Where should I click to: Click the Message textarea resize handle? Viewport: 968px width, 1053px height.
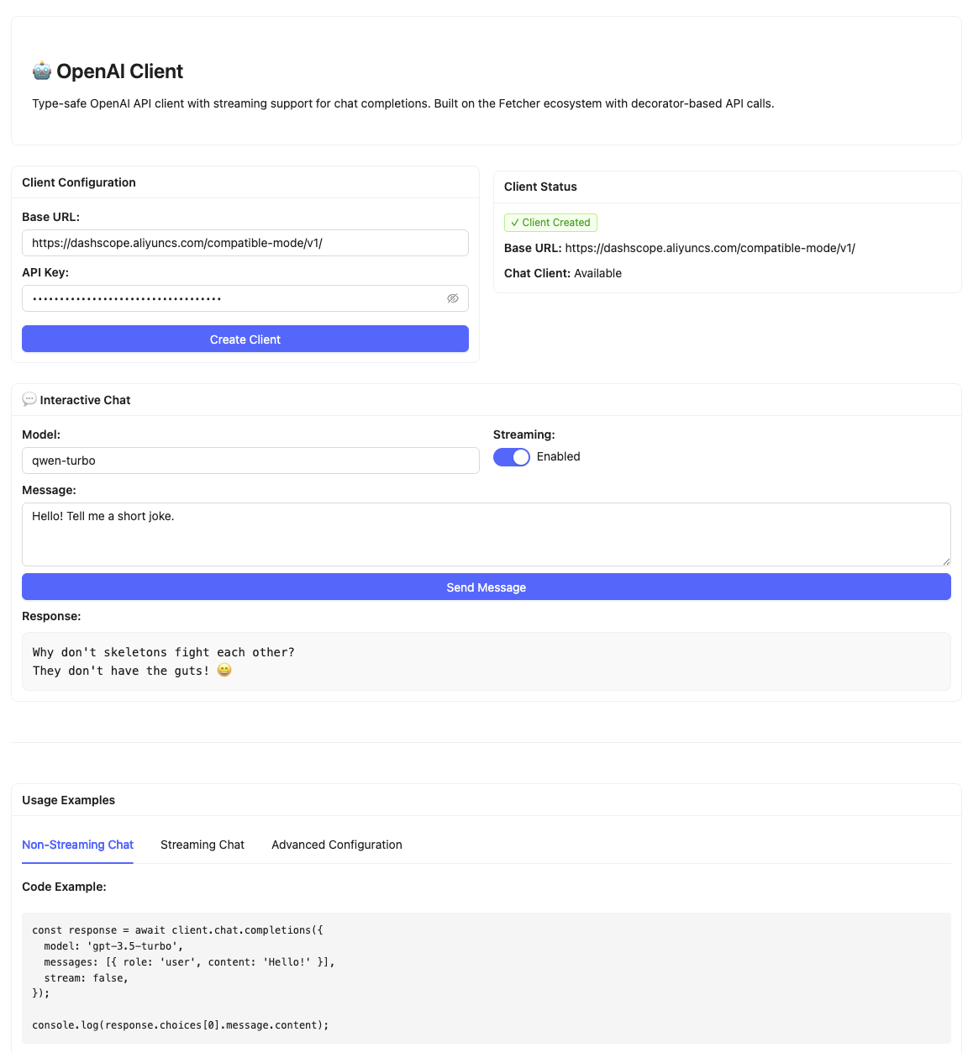click(946, 561)
